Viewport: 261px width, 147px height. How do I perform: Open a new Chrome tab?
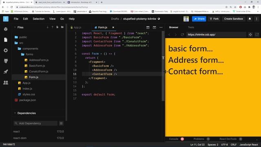pos(102,2)
